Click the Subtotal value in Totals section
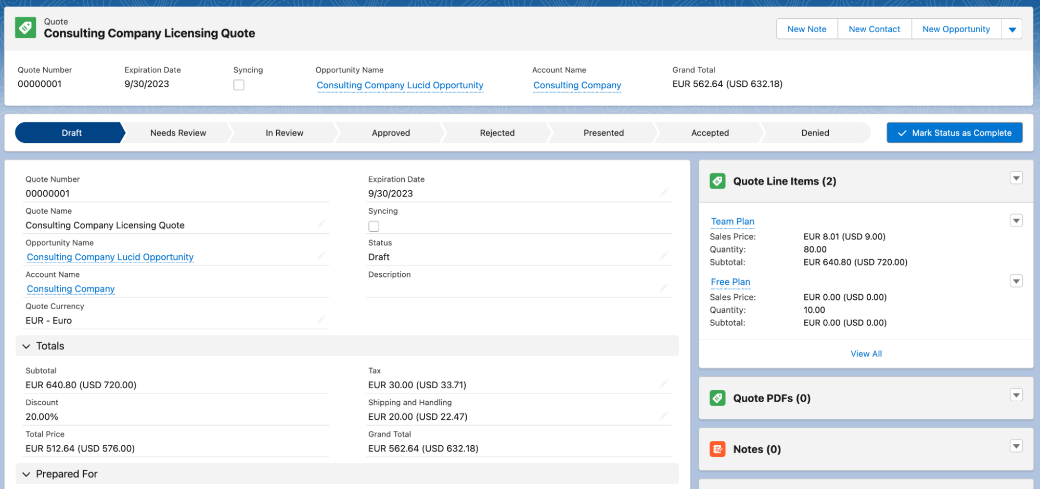 (81, 385)
